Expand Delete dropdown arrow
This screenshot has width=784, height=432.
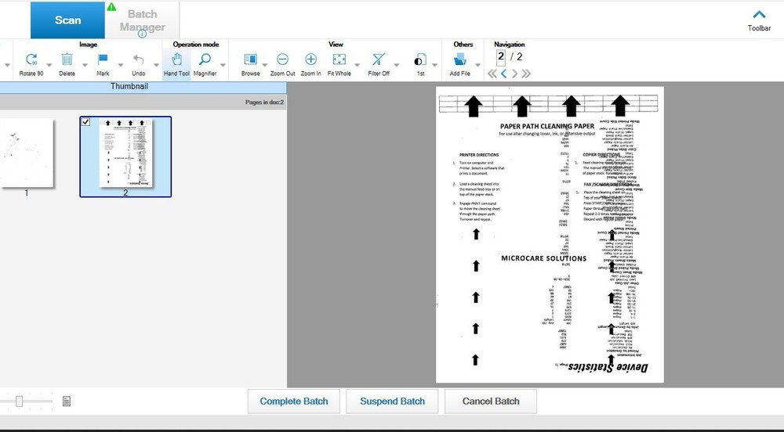pos(85,66)
